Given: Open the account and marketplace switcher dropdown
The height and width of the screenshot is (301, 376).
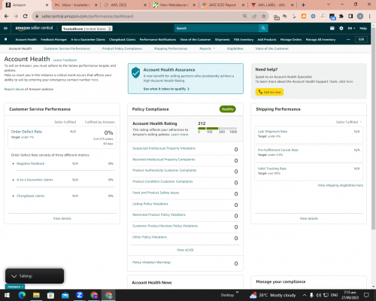Looking at the screenshot, I should tap(87, 29).
